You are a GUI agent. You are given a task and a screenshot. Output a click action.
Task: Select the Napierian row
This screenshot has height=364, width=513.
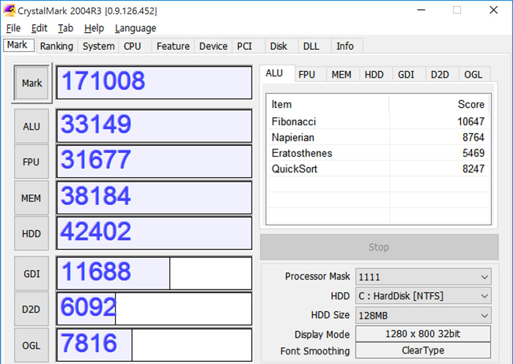pos(378,138)
